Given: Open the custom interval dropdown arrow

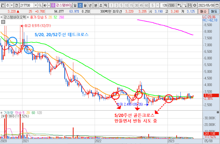Looking at the screenshot, I should [157, 5].
